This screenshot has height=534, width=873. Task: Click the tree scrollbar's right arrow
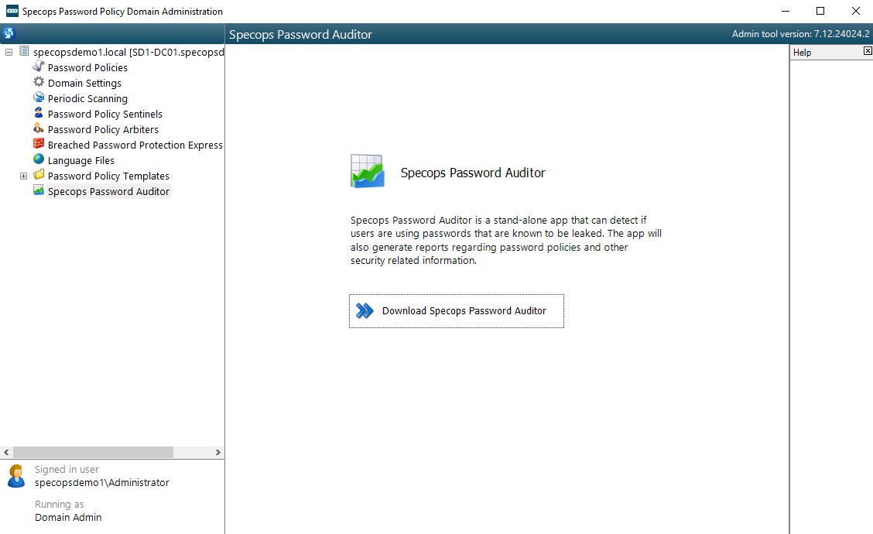click(x=218, y=452)
